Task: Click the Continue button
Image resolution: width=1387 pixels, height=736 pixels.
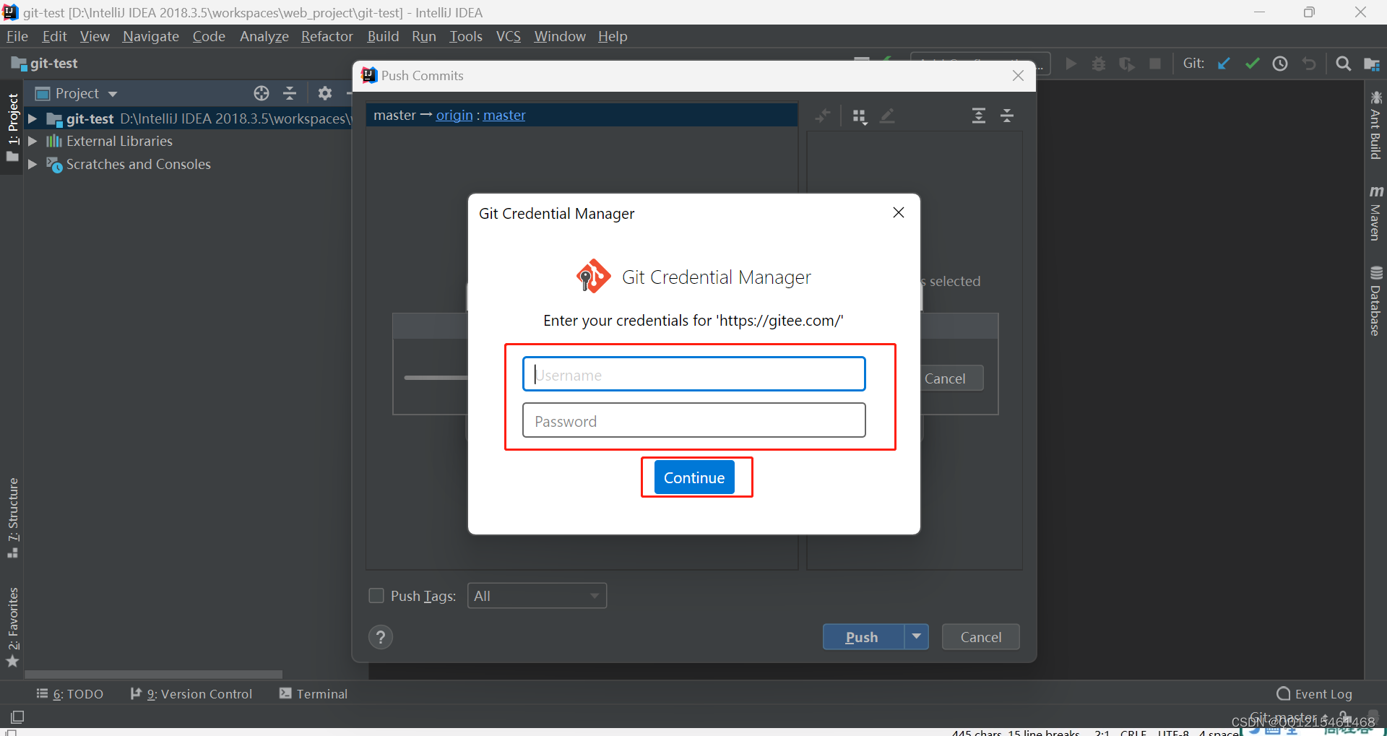Action: pos(694,477)
